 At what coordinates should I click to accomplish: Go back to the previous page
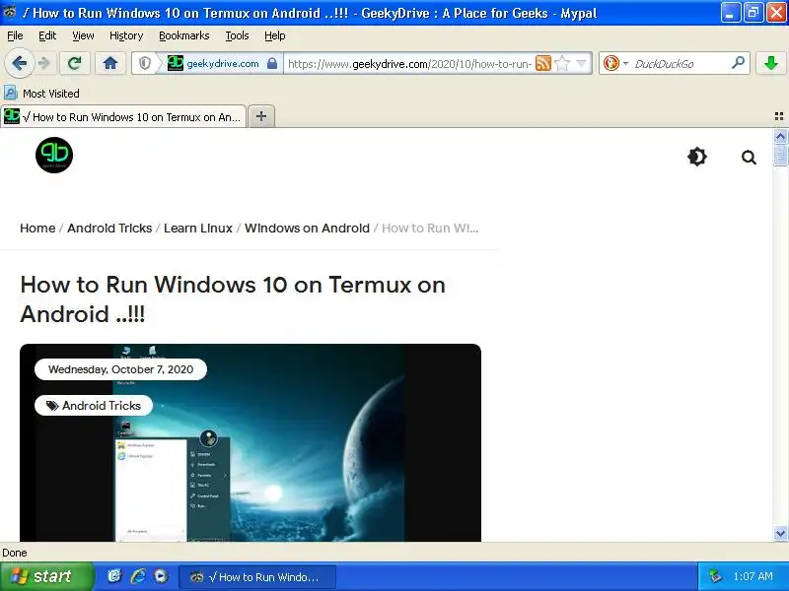[19, 63]
